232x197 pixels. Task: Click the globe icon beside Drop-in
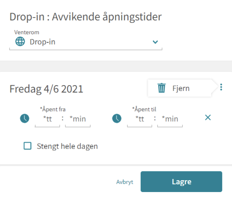[x=20, y=41]
